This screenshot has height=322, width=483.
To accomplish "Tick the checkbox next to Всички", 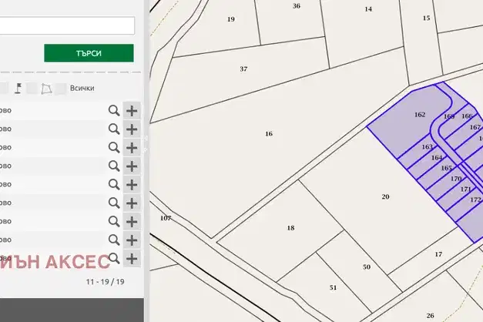I will (61, 89).
